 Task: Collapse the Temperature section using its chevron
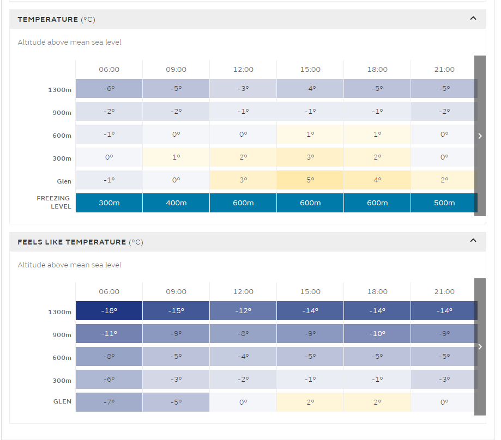tap(473, 19)
